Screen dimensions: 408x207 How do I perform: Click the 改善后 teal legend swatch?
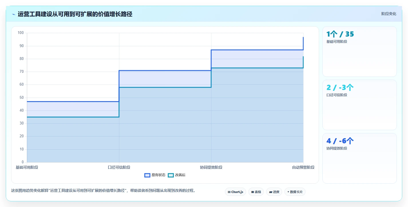point(171,175)
